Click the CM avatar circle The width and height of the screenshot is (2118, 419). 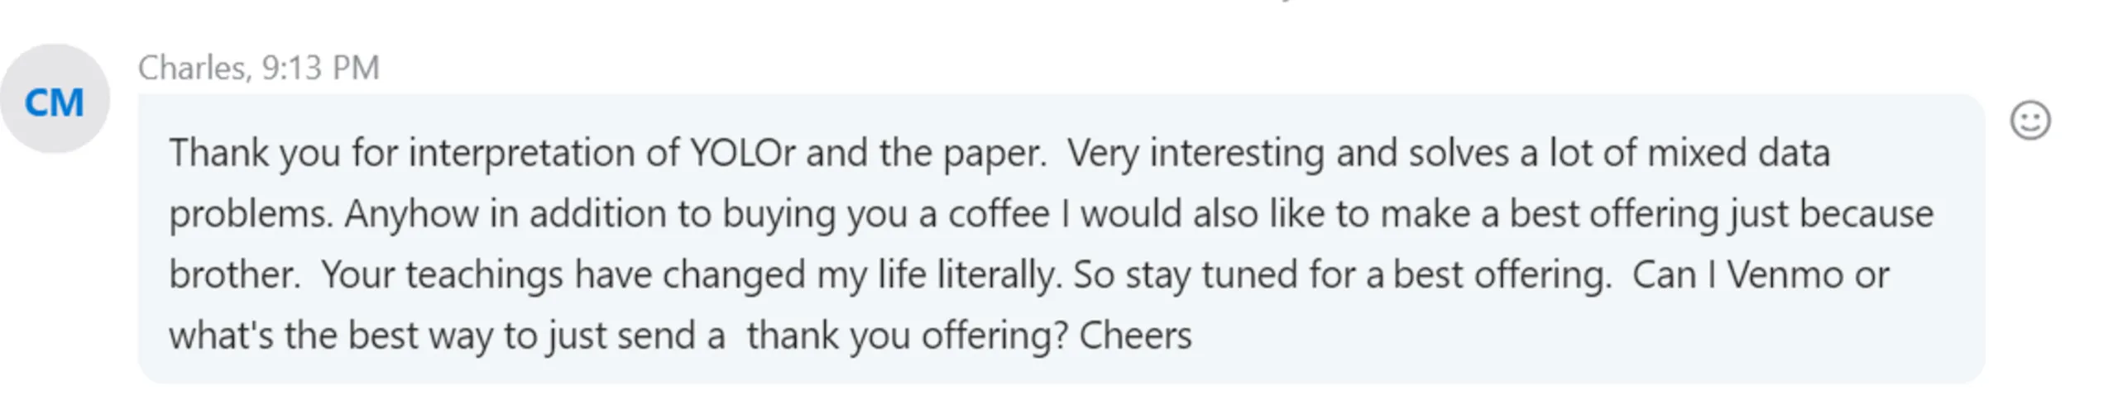(55, 101)
